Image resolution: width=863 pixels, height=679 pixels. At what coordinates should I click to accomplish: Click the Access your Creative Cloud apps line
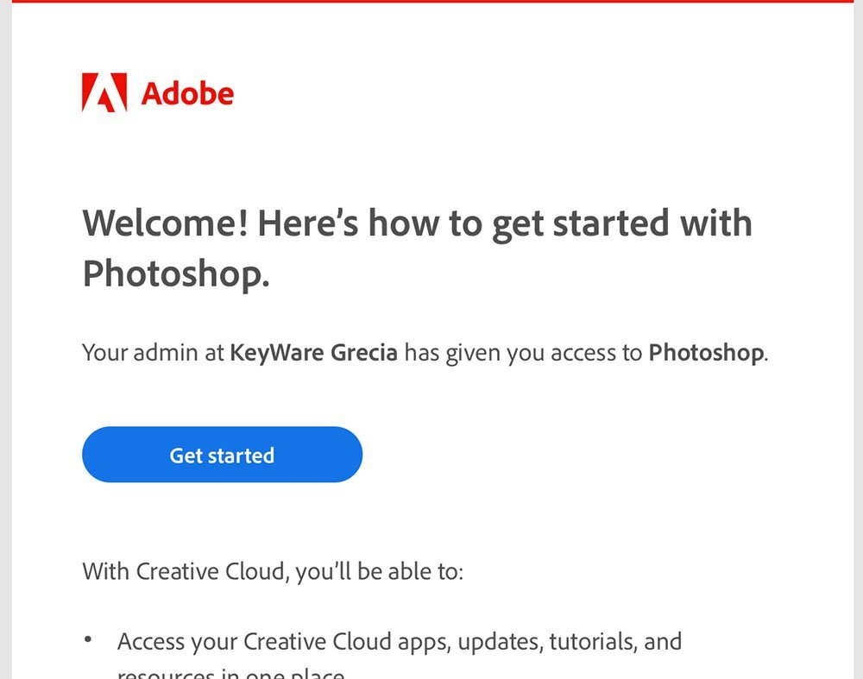click(x=400, y=642)
